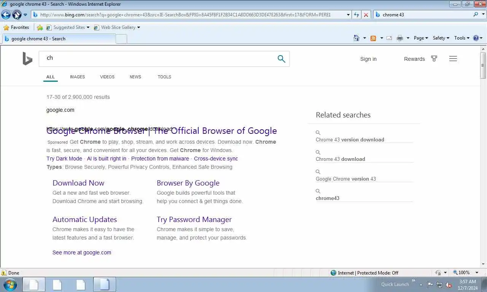Click the Bing search magnifier button
This screenshot has height=292, width=487.
[x=281, y=59]
